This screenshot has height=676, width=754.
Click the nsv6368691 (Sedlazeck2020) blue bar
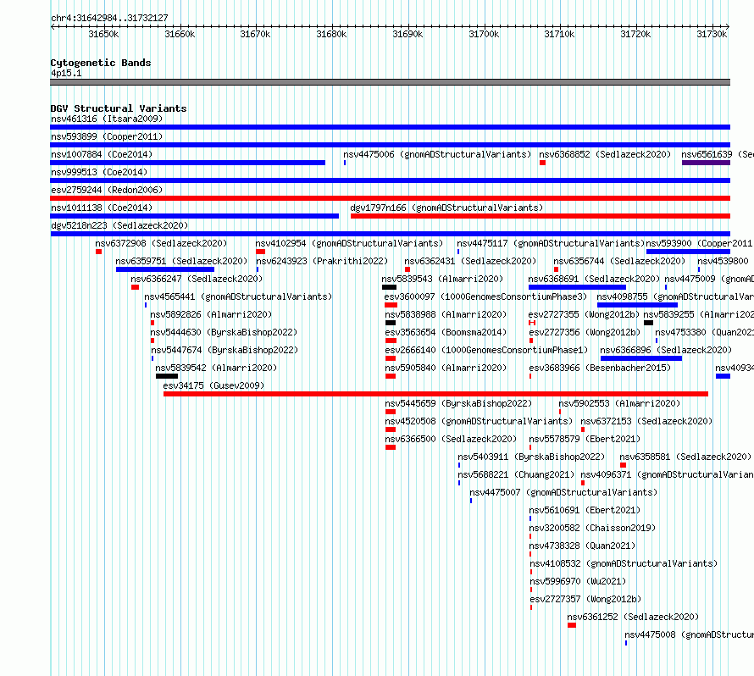(x=577, y=287)
